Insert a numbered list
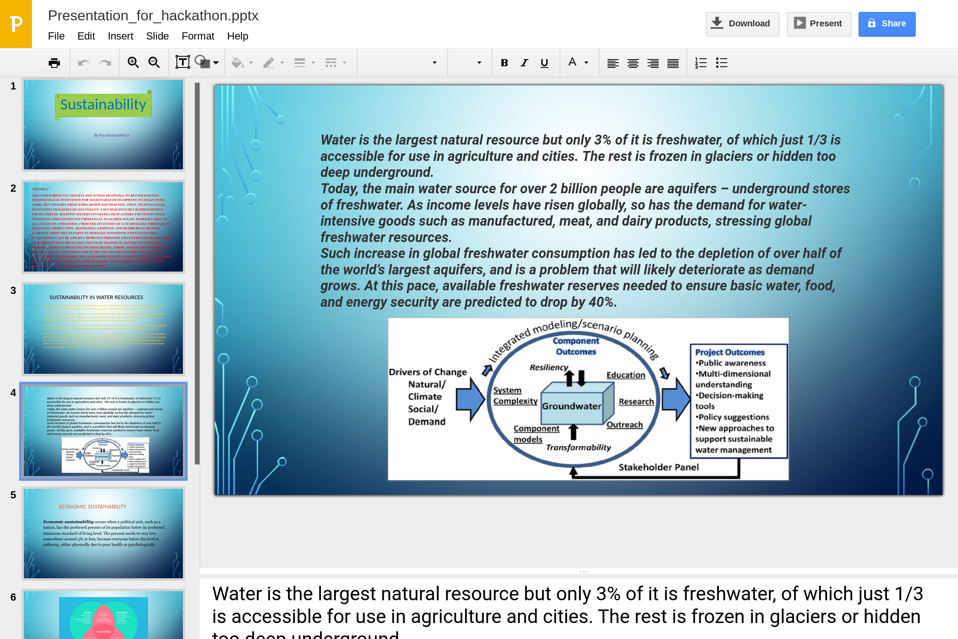 tap(701, 63)
